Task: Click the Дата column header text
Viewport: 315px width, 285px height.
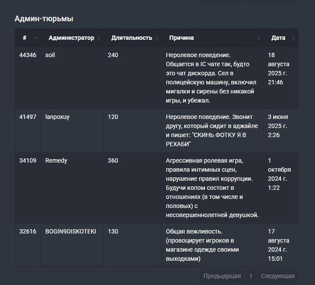Action: pos(278,38)
